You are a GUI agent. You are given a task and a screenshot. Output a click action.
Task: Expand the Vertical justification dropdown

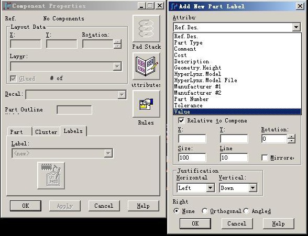click(253, 188)
